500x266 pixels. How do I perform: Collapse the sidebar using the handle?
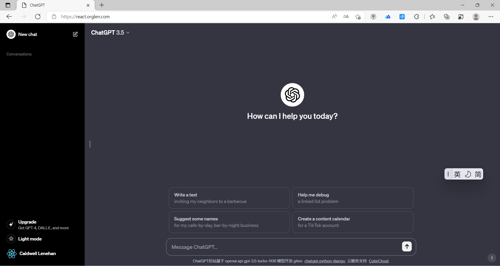(x=90, y=144)
